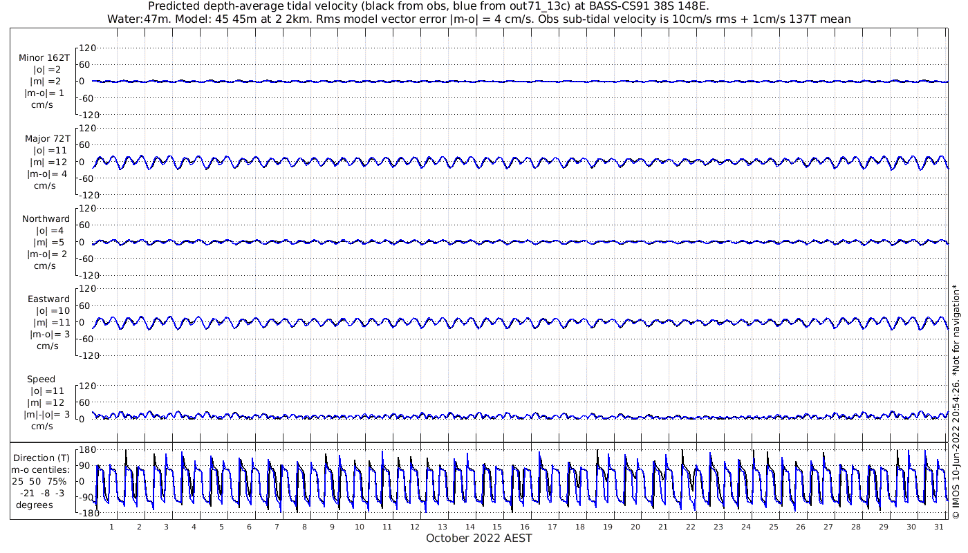This screenshot has height=553, width=968.
Task: Click '|o| =11' in Major 72T panel
Action: pos(50,150)
